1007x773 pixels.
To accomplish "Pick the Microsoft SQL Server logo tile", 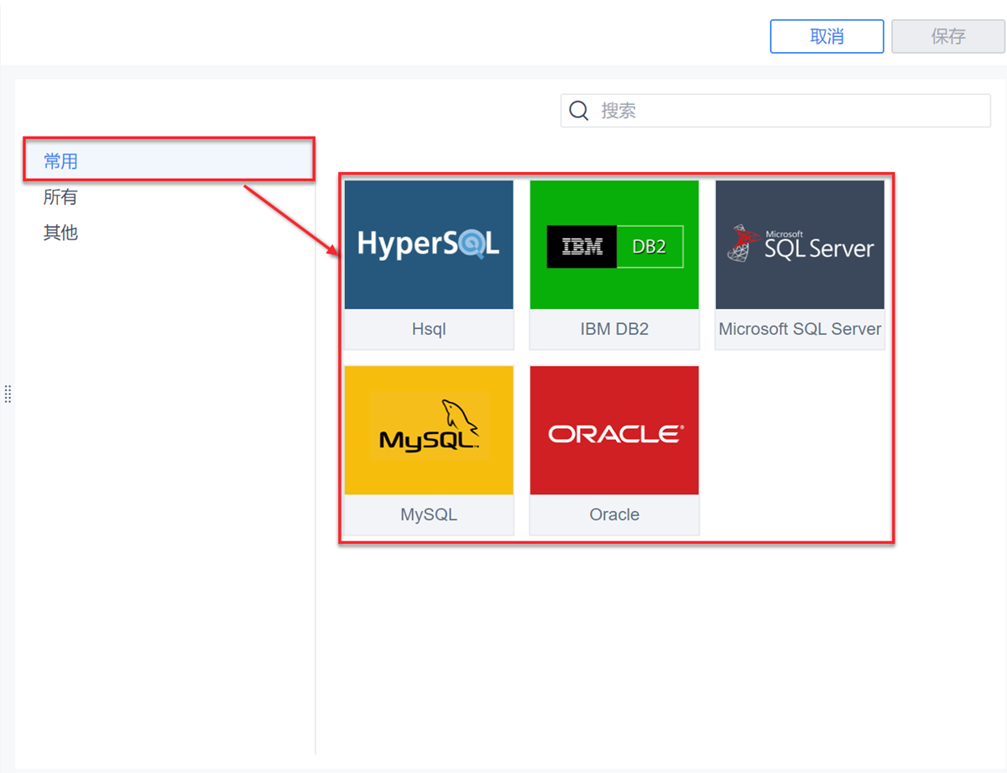I will 800,245.
